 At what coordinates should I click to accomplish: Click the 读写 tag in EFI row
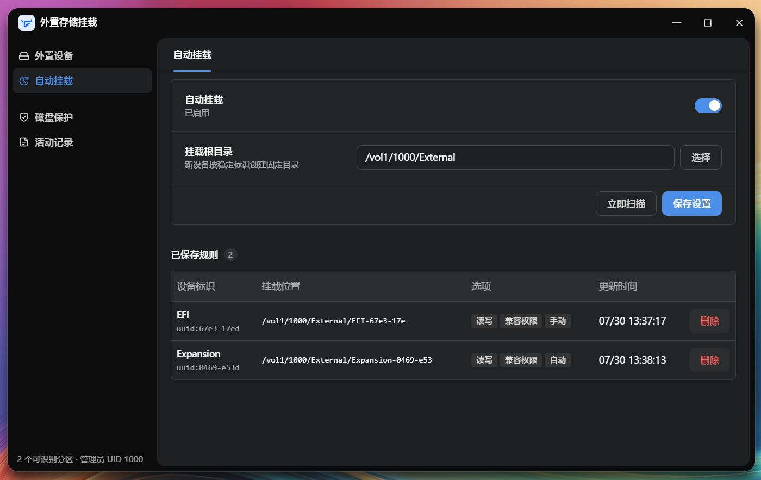point(484,321)
